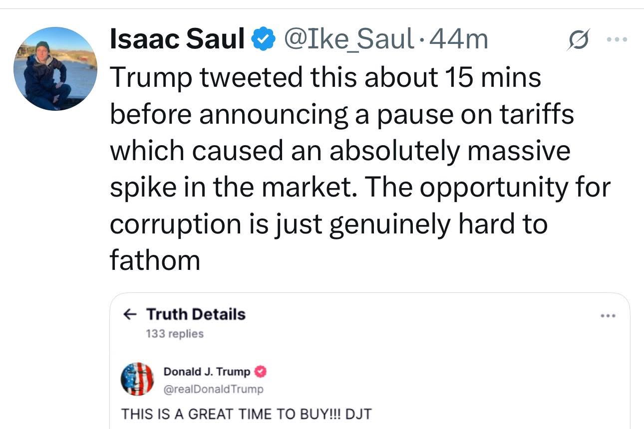Open the @realDonaldTrump handle
Viewport: 644px width, 429px height.
pos(213,389)
